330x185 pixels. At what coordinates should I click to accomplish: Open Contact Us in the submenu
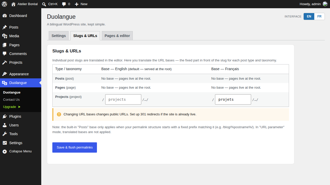[x=11, y=99]
